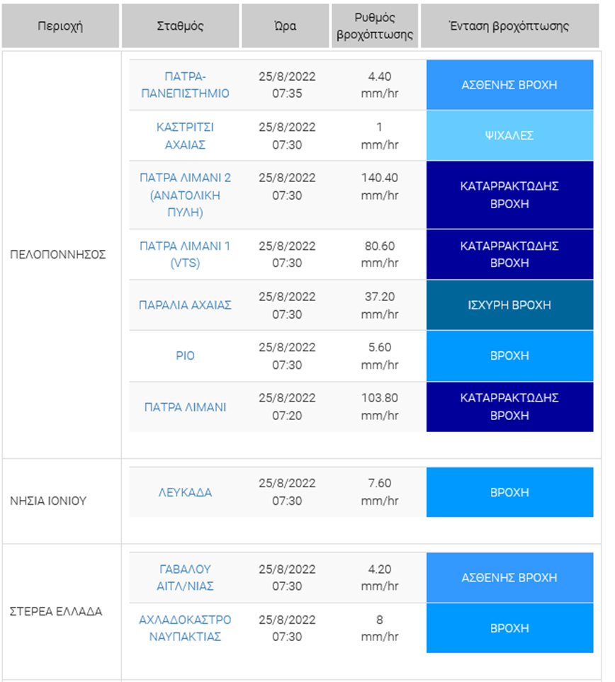Click the Περιοχή column header
615x682 pixels.
[60, 26]
